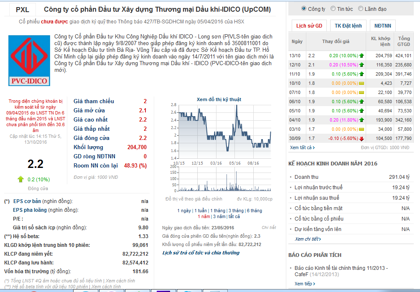Click the volume bar chart
Viewport: 420px width, 292px height.
coord(225,178)
